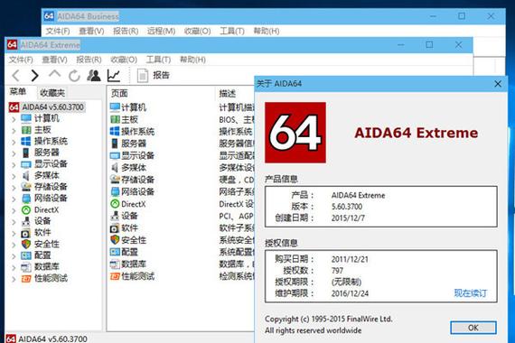515x343 pixels.
Task: Select 数据库 icon in the page list
Action: click(x=115, y=264)
